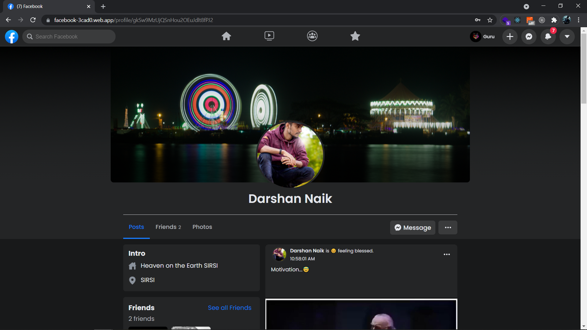Open post options three-dot menu

[447, 255]
